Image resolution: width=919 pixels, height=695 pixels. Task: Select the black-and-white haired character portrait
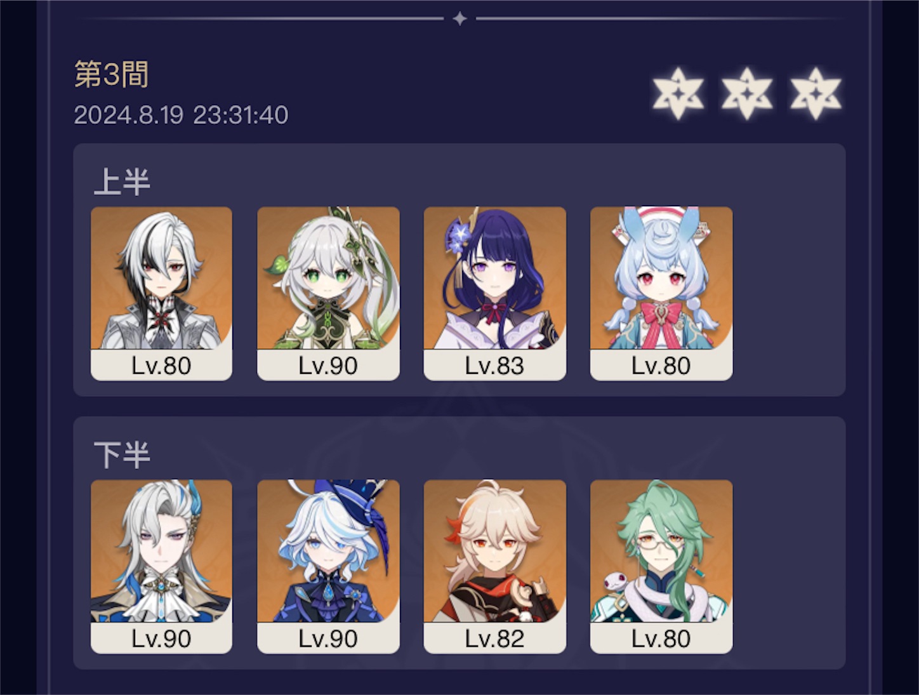click(x=161, y=293)
